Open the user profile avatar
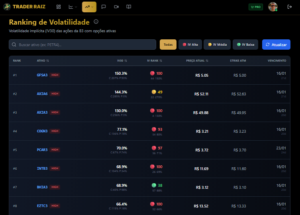This screenshot has height=215, width=300. (273, 7)
